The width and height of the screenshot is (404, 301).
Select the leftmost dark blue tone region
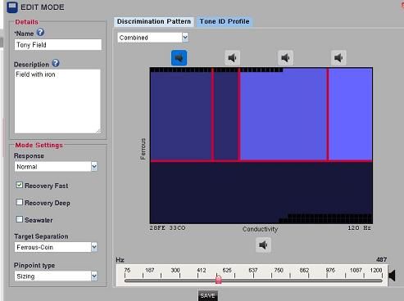(x=180, y=116)
